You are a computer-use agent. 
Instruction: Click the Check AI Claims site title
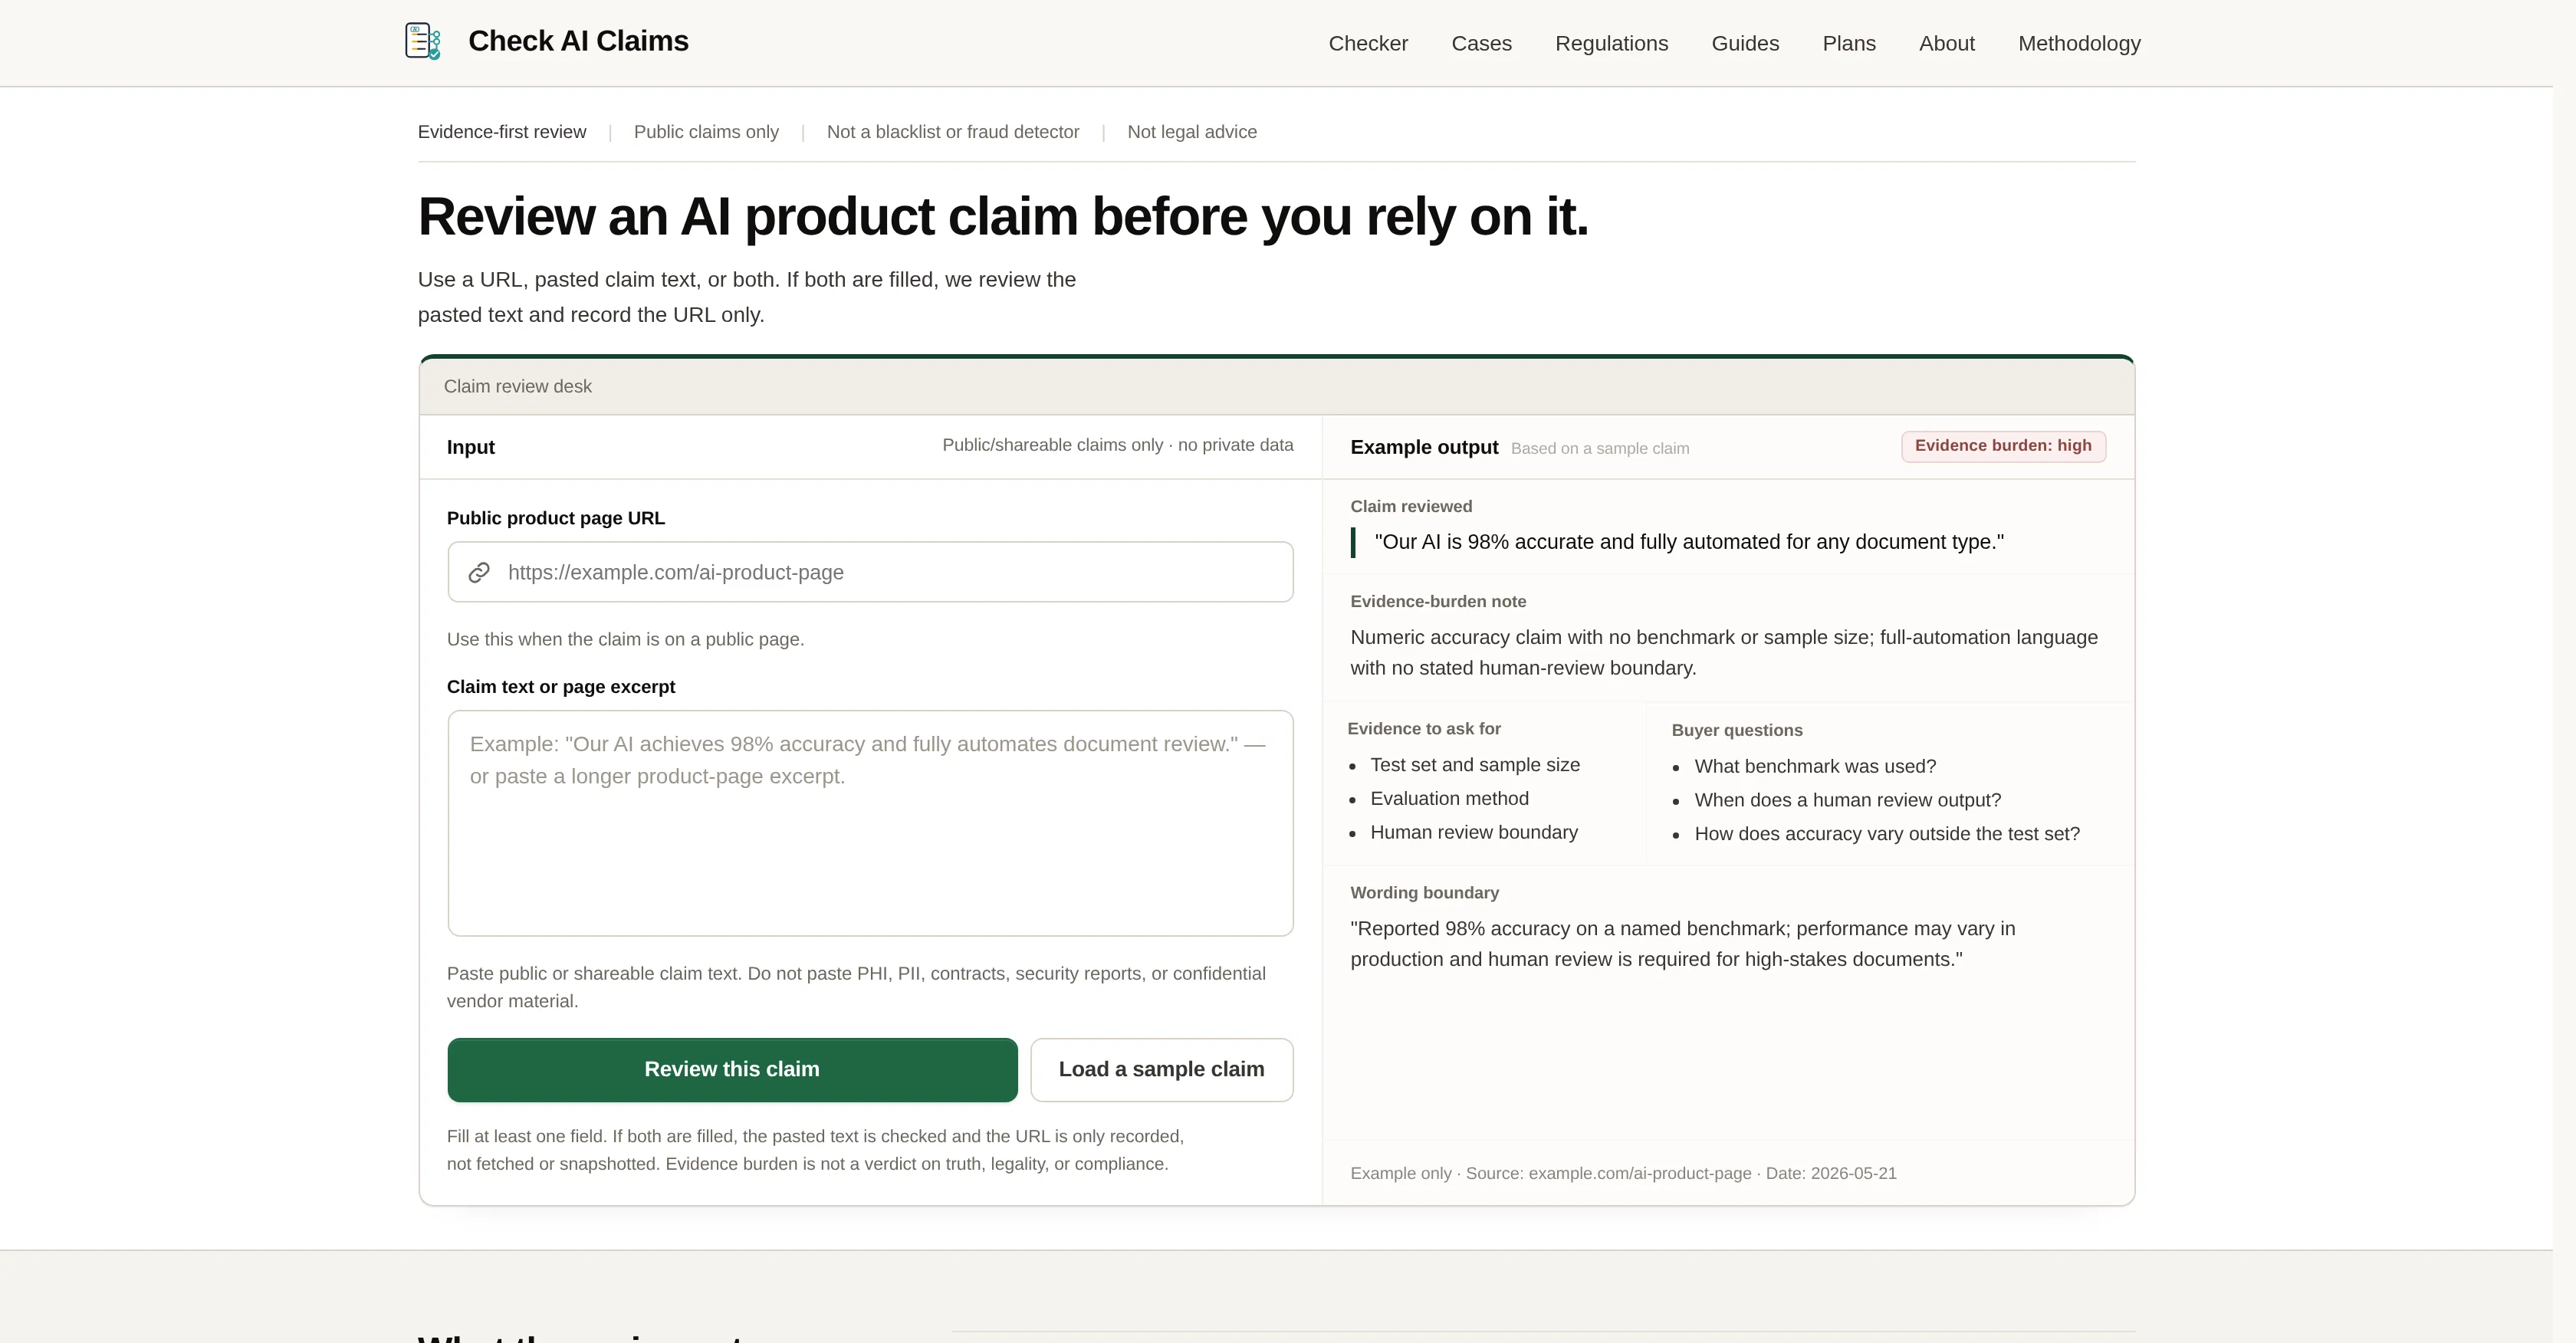coord(578,41)
